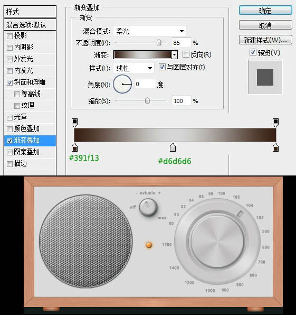Click the 新建样式(W)... button
Screen dimensions: 296x315
click(265, 40)
